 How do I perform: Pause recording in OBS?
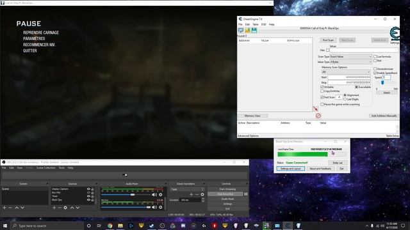246,194
